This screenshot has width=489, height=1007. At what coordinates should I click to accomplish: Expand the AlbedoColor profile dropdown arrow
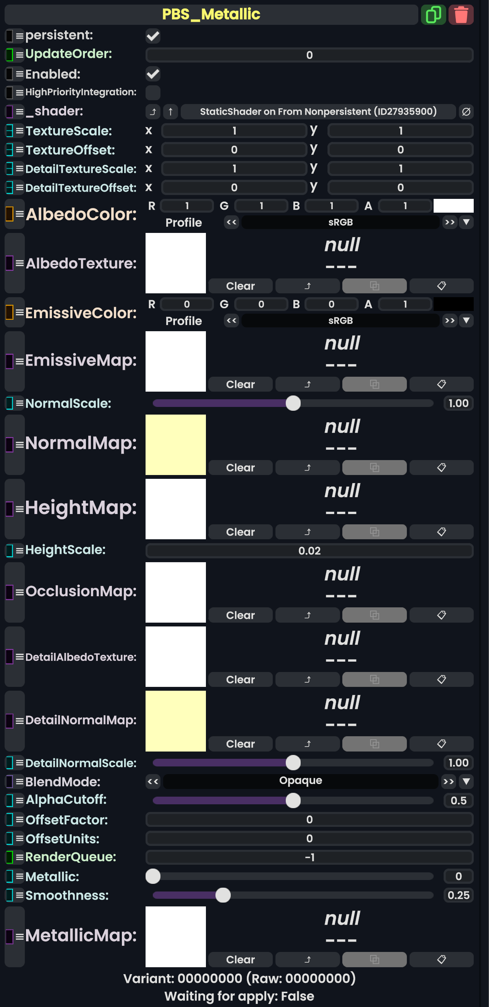click(x=466, y=222)
